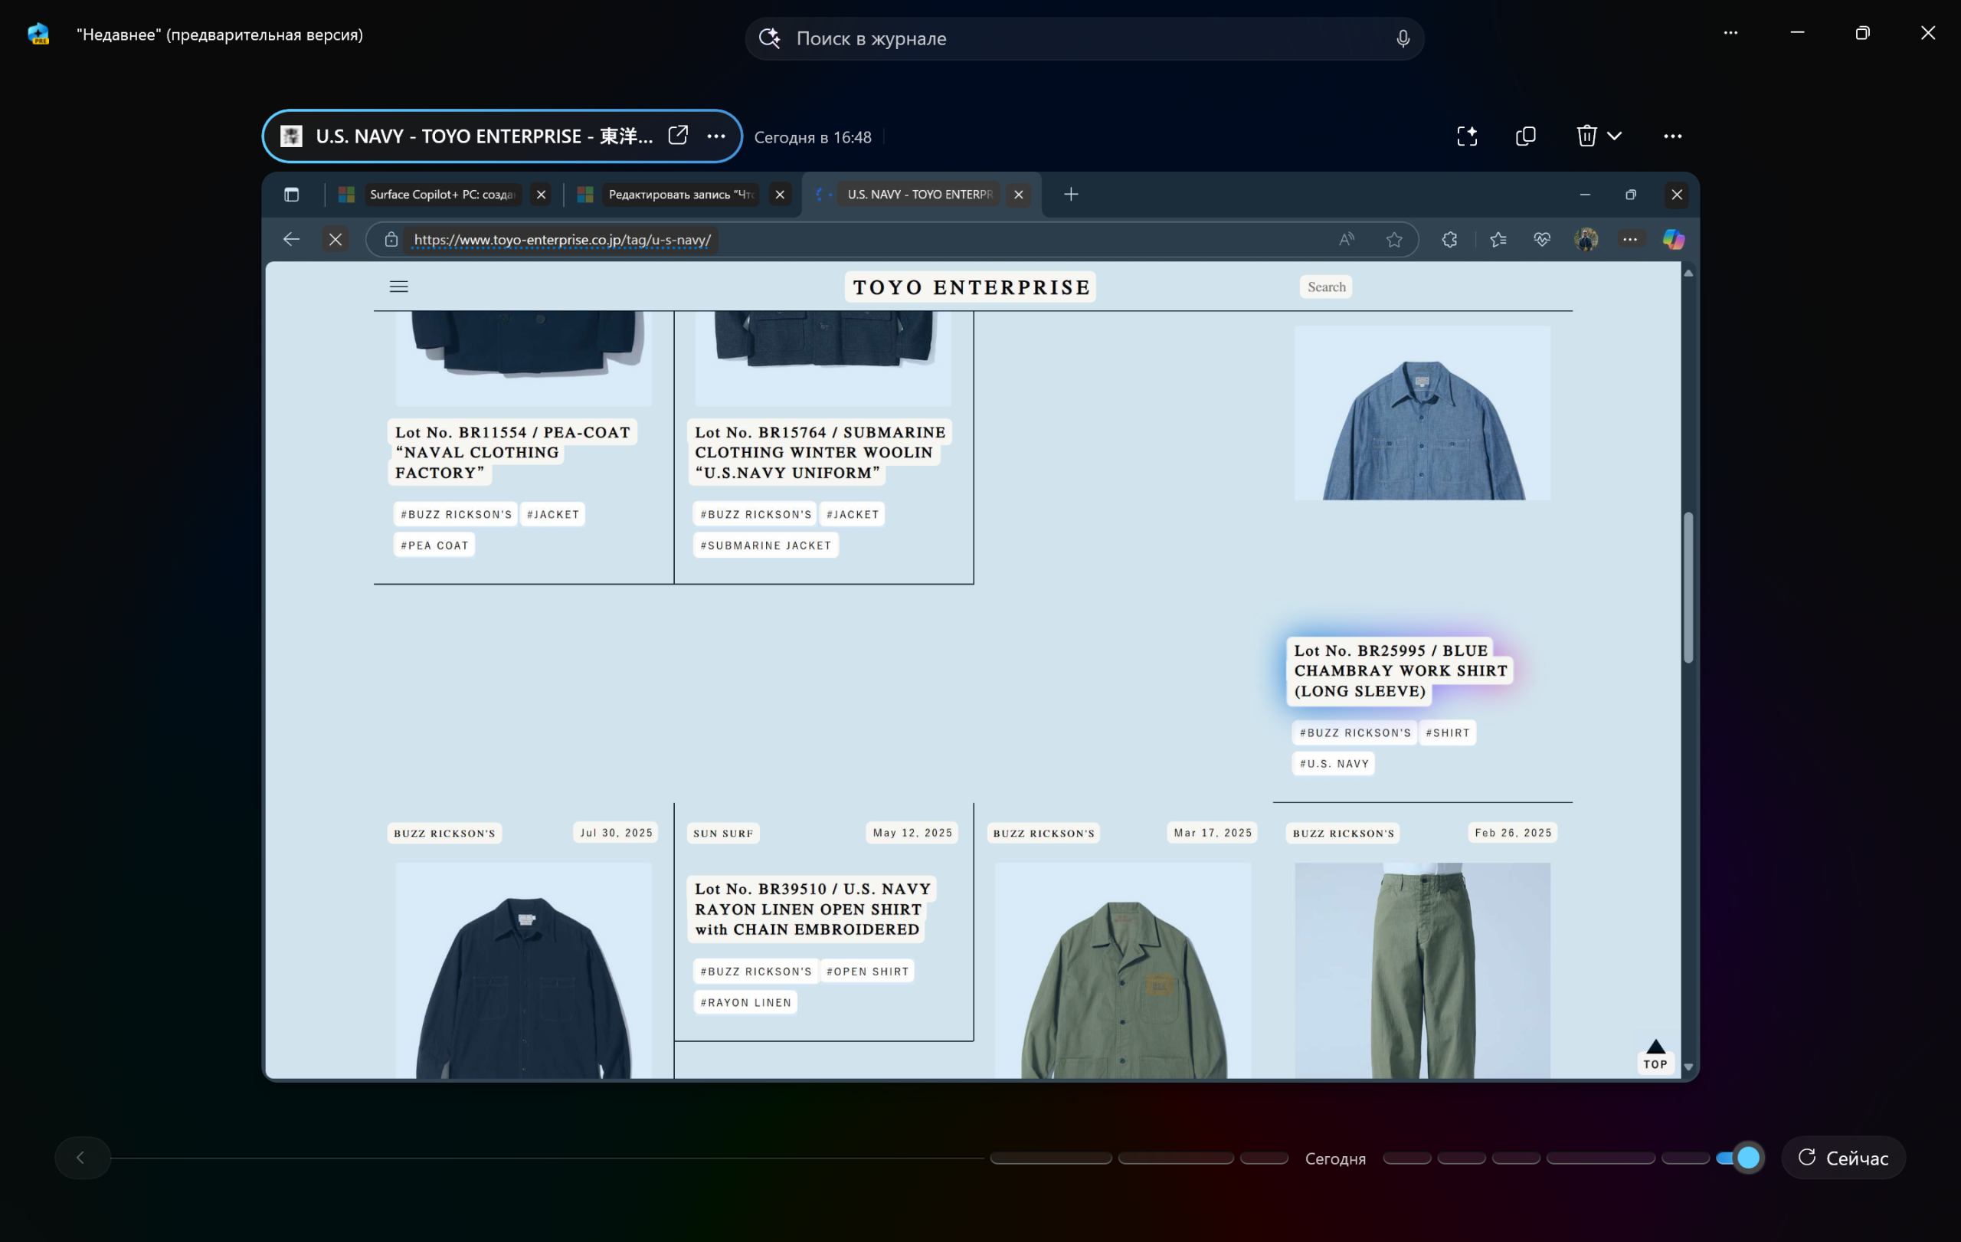
Task: Open snapshot page in browser icon
Action: pyautogui.click(x=678, y=135)
